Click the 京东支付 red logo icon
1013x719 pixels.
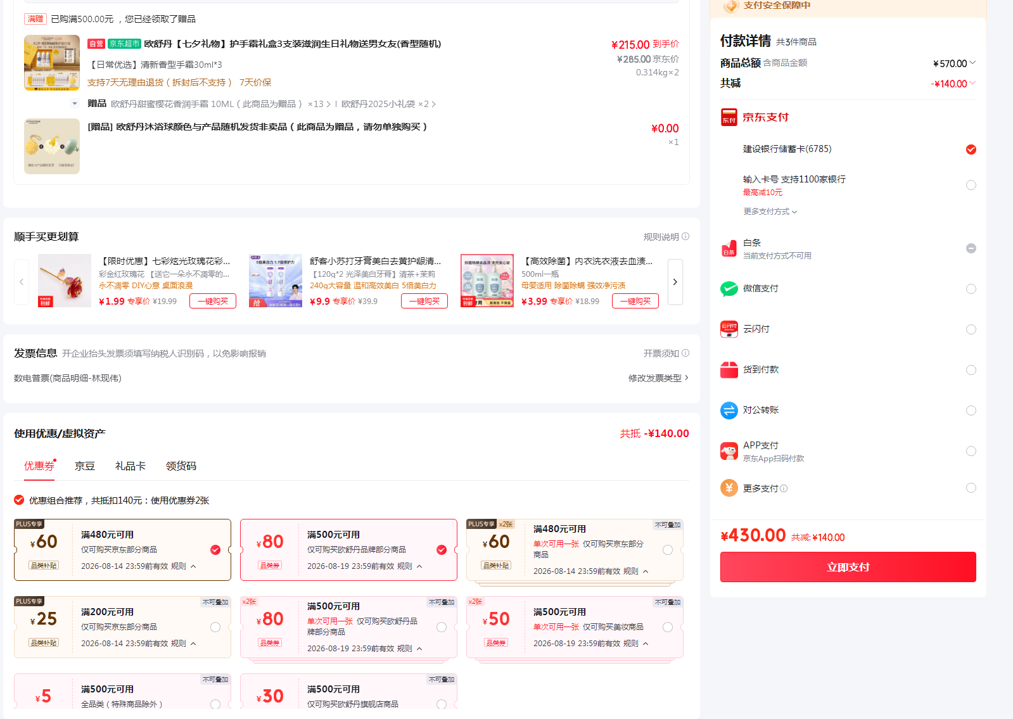pos(729,117)
